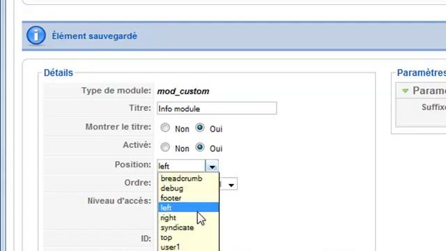Select Non for Montrer le titre

165,128
